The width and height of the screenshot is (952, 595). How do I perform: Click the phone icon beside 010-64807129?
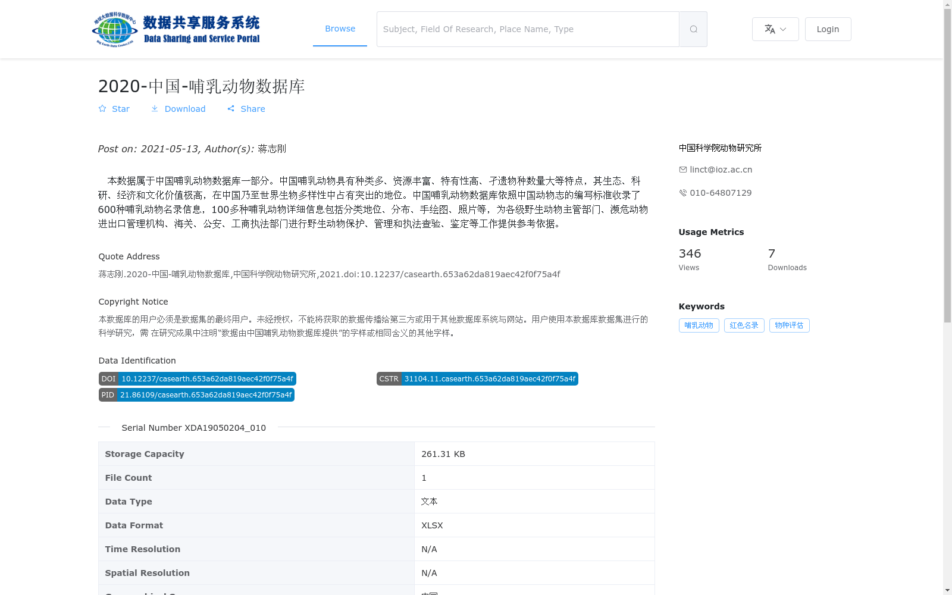point(683,193)
